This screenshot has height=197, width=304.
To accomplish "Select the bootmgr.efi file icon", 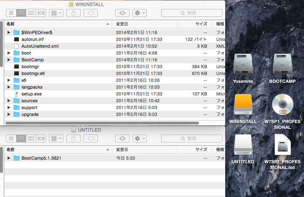I will (17, 73).
